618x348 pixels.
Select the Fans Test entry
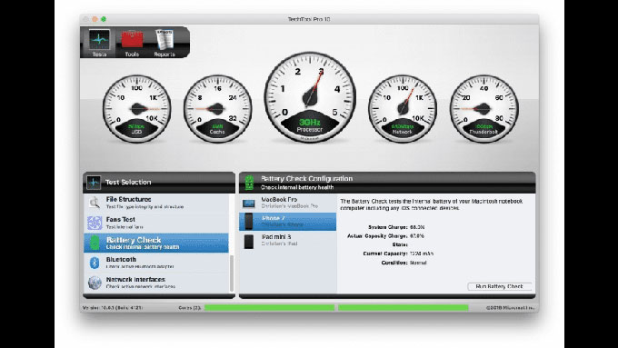coord(156,224)
